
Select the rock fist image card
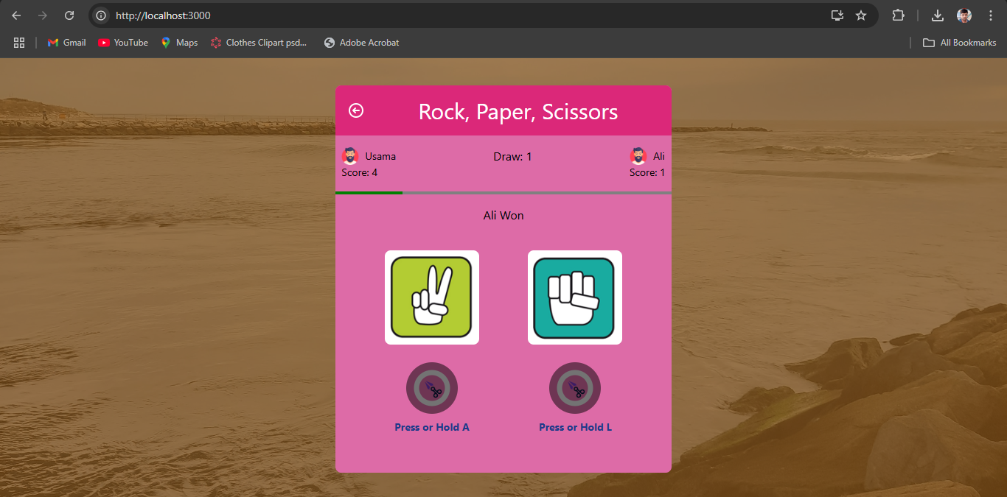coord(575,297)
